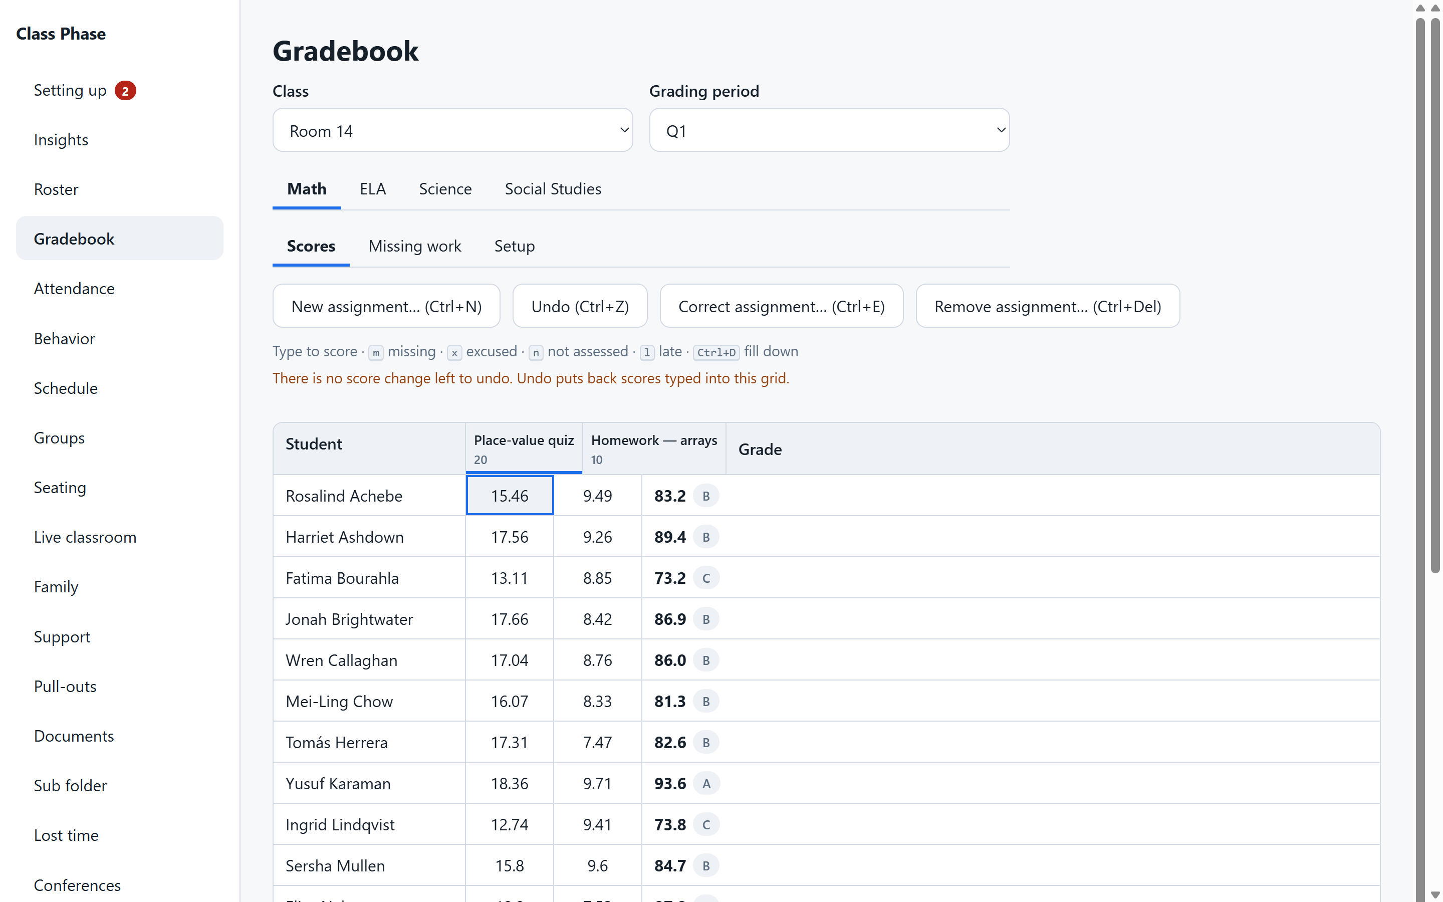Click Wren Callaghan's homework score 8.76
The width and height of the screenshot is (1443, 902).
click(x=597, y=660)
